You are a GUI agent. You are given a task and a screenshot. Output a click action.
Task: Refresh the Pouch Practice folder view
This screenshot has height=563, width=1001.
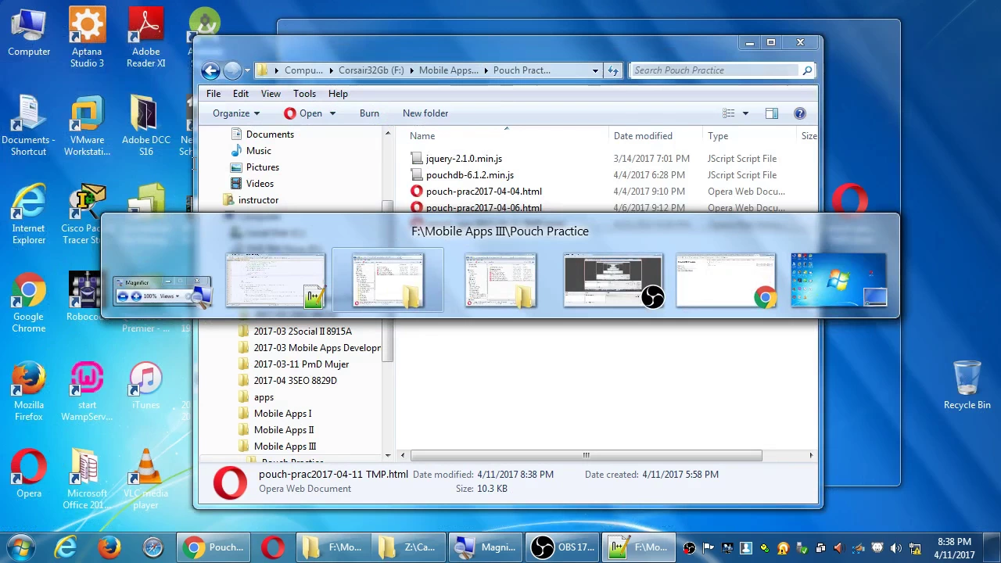click(613, 70)
